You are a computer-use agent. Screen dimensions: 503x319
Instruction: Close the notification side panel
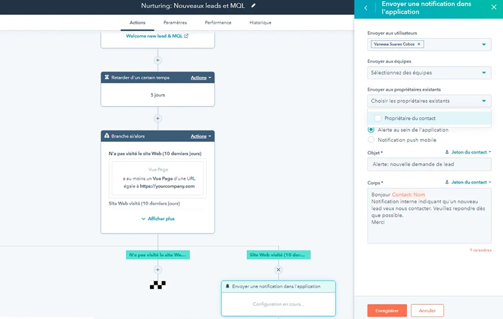(x=494, y=7)
